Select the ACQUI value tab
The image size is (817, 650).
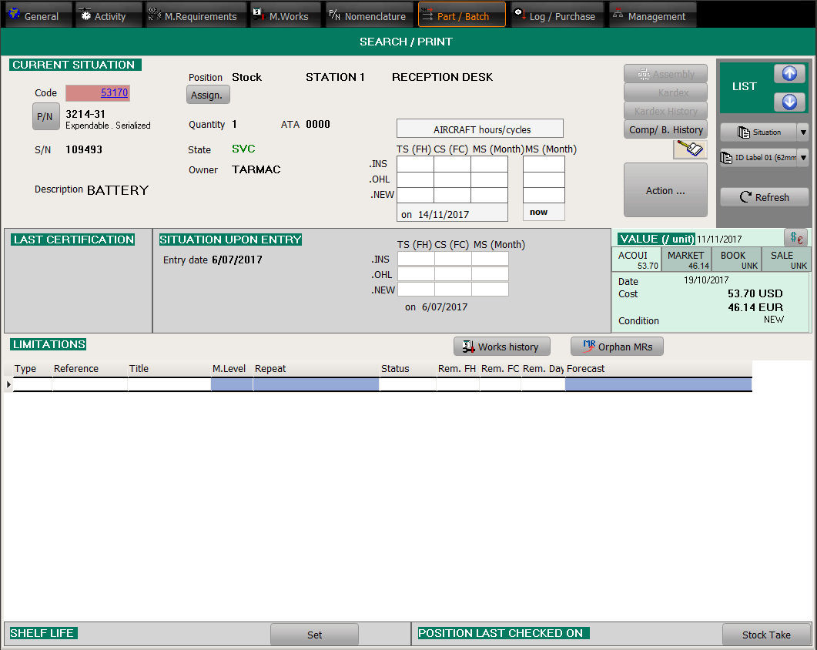coord(637,259)
